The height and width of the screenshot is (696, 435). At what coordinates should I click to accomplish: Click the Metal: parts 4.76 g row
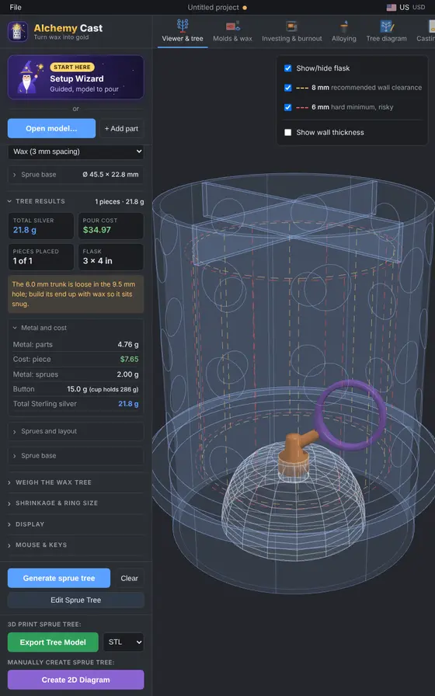(76, 344)
